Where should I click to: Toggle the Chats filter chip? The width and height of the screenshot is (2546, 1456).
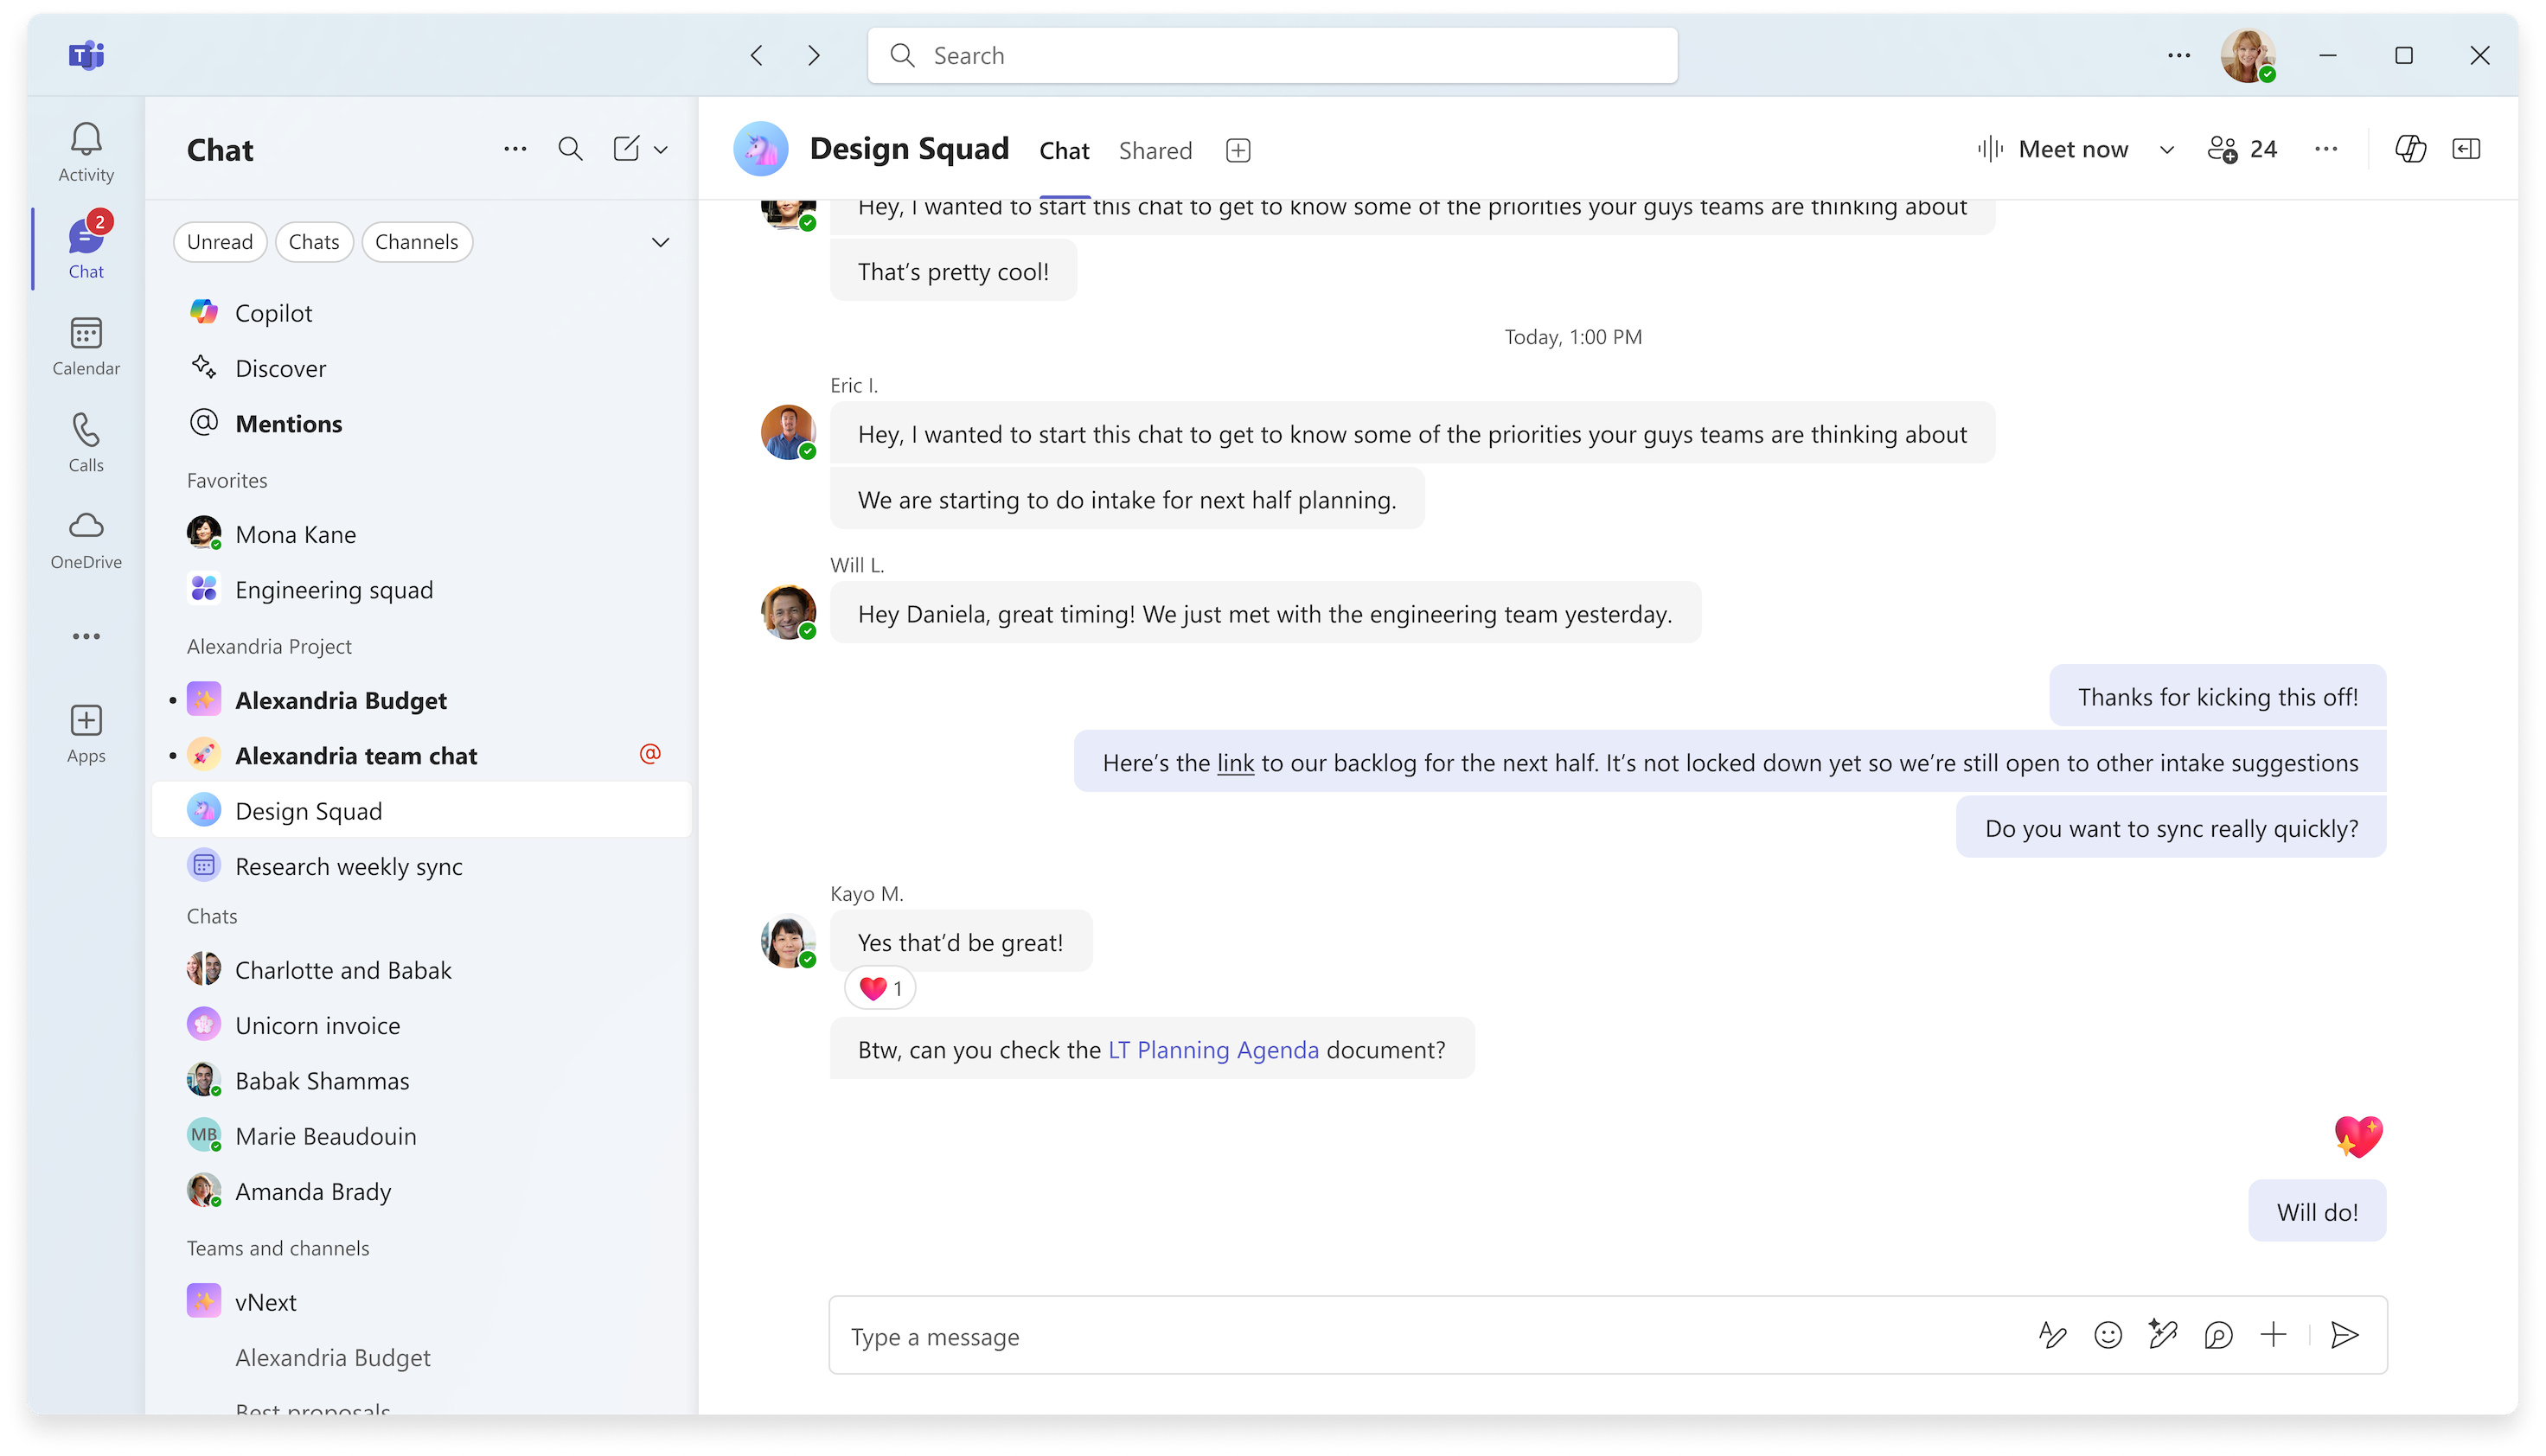311,241
